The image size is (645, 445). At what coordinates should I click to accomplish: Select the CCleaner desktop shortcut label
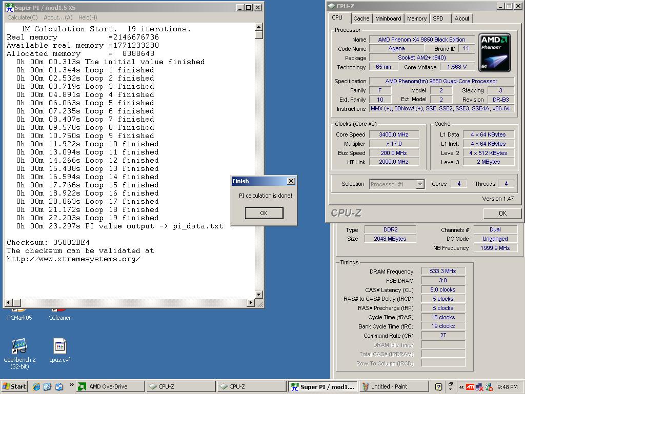59,318
